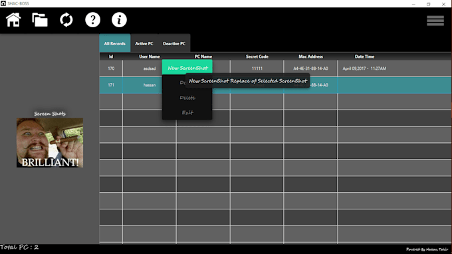
Task: Click the Date Time column header
Action: pyautogui.click(x=364, y=57)
